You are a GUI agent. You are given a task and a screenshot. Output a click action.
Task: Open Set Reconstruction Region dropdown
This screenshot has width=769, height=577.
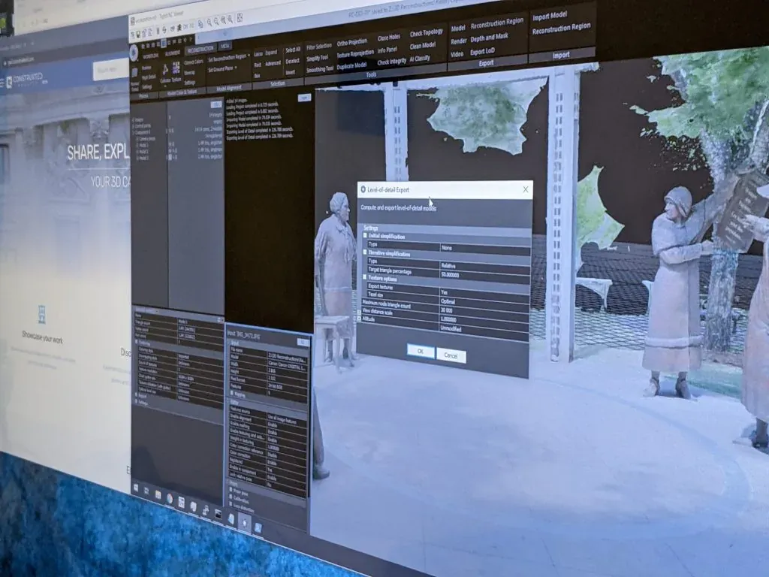pyautogui.click(x=228, y=58)
